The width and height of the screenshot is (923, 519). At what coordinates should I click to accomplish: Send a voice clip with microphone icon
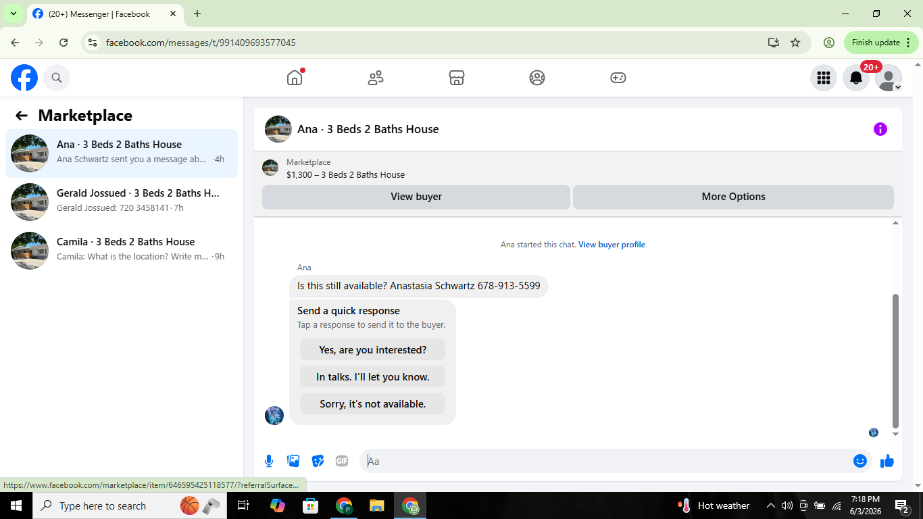[x=269, y=461]
